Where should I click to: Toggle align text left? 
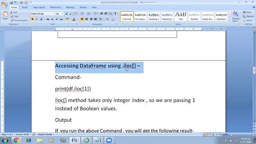click(82, 19)
